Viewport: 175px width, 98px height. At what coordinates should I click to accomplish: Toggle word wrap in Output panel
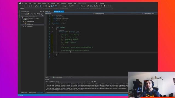(95, 82)
